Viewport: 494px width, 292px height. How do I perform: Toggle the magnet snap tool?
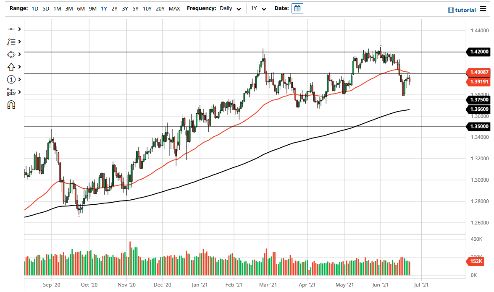point(12,104)
